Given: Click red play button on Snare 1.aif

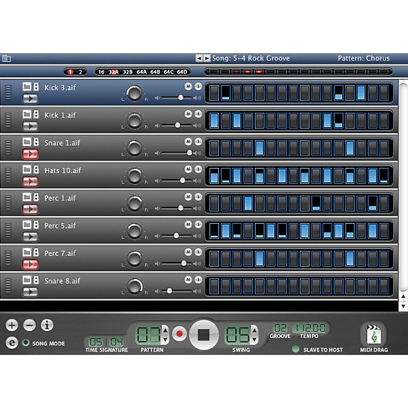Looking at the screenshot, I should pyautogui.click(x=30, y=154).
